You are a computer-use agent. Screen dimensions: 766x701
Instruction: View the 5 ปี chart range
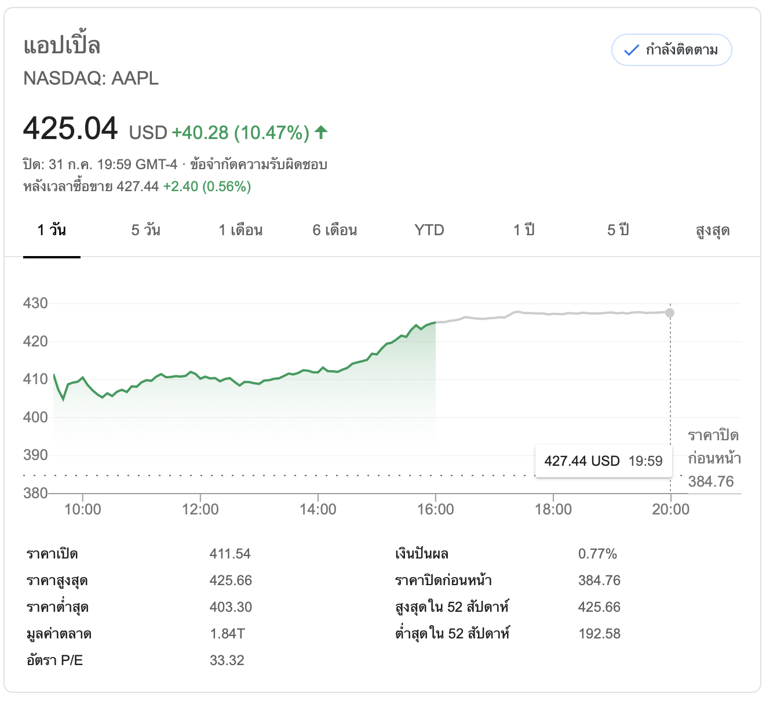(618, 231)
